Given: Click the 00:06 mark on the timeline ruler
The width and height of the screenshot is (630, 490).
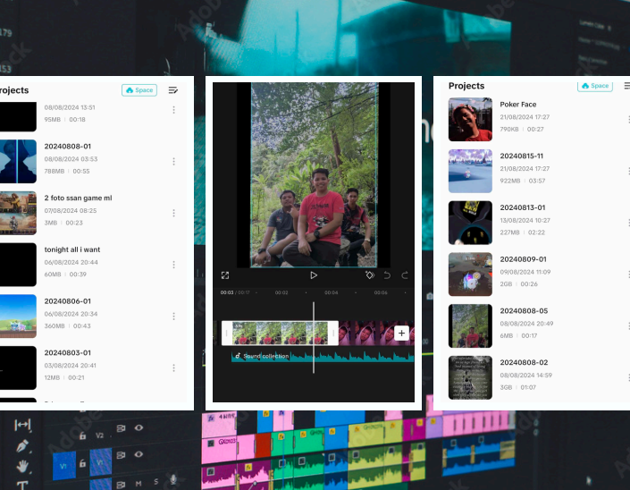Looking at the screenshot, I should click(x=381, y=292).
